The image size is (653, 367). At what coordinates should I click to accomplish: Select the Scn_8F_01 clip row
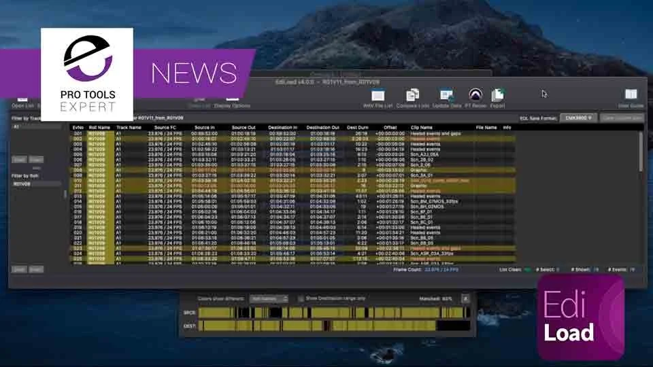[x=292, y=212]
